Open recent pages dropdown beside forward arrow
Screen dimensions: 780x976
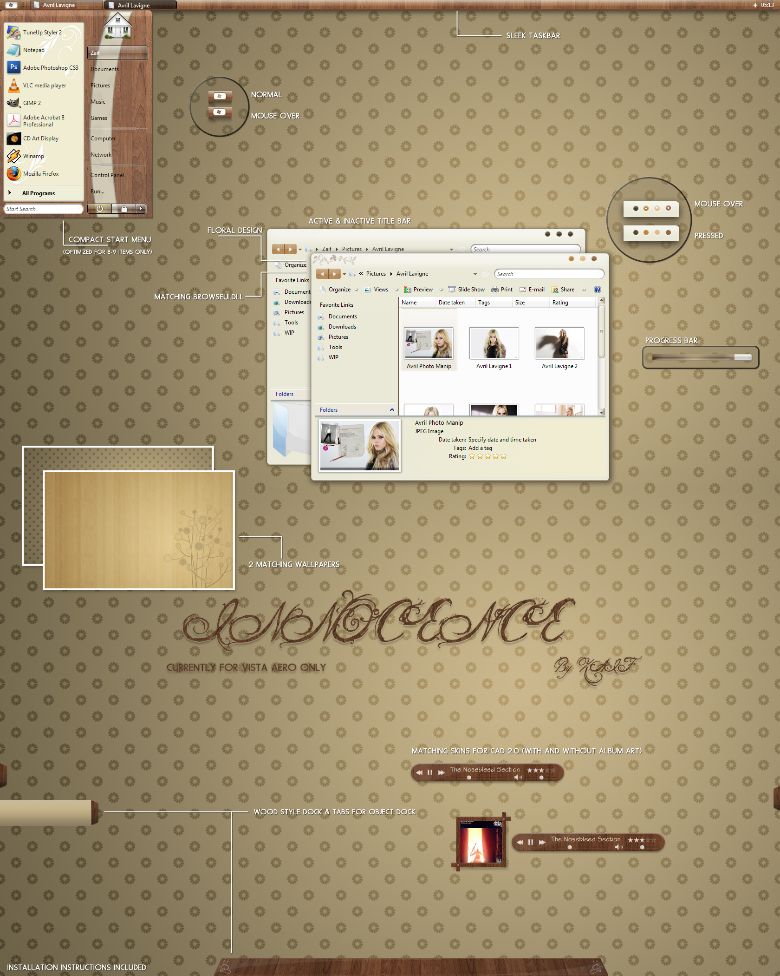coord(344,274)
